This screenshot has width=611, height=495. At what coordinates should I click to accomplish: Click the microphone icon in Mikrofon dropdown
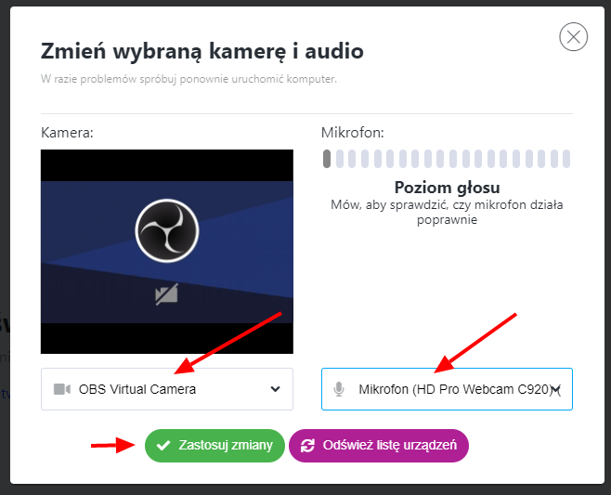(339, 389)
